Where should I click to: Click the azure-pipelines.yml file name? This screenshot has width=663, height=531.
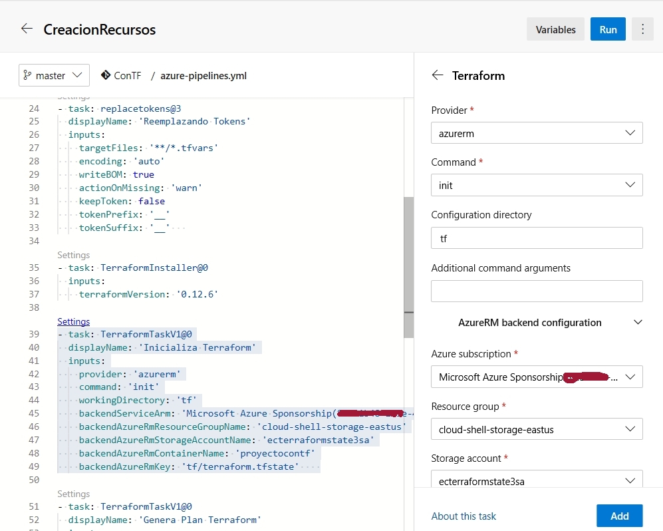tap(203, 76)
